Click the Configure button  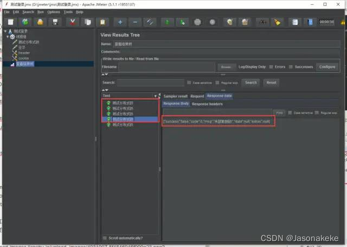[x=327, y=67]
